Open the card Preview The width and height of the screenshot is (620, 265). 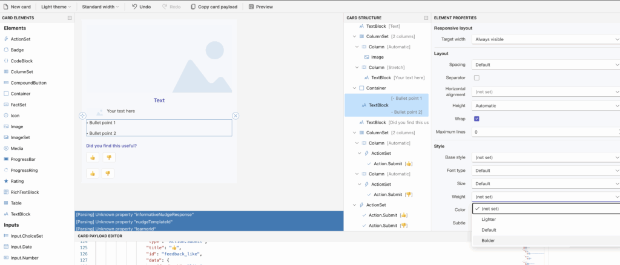260,7
